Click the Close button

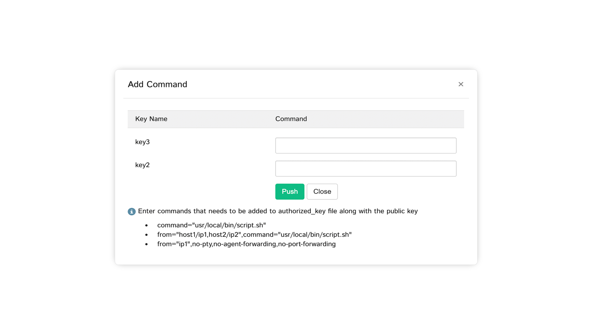click(x=322, y=192)
